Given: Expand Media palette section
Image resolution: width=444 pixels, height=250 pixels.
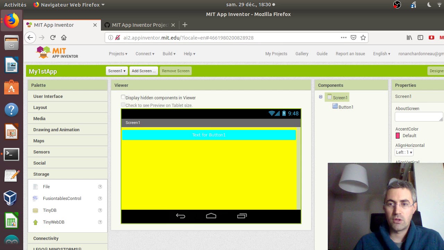Looking at the screenshot, I should pos(68,119).
